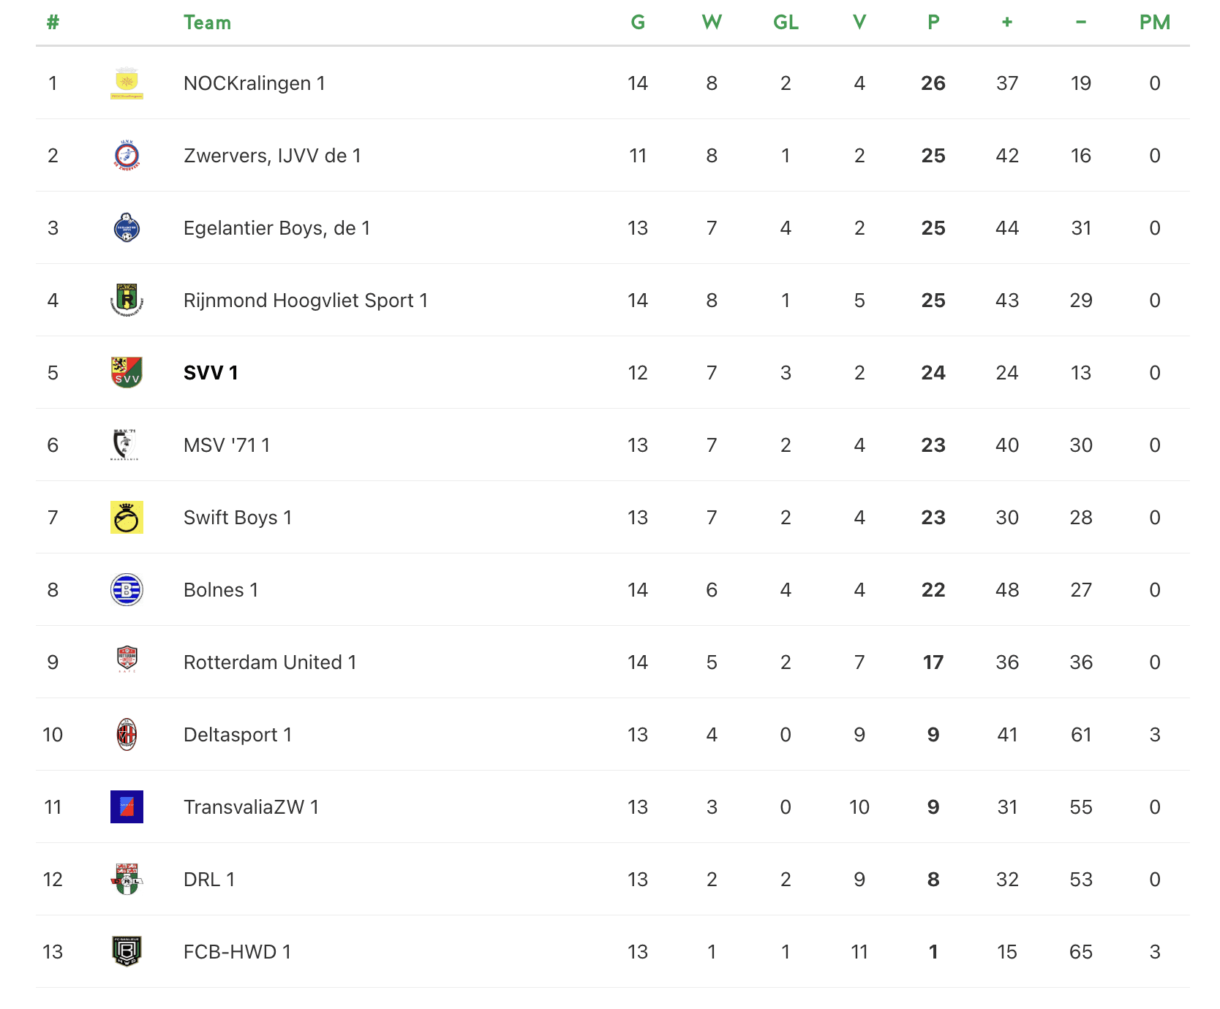This screenshot has width=1220, height=1009.
Task: Open the DRL 1 team name
Action: click(x=209, y=880)
